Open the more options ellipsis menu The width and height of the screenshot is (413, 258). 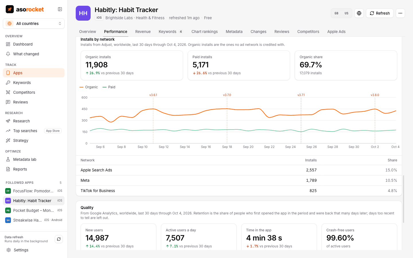click(400, 13)
